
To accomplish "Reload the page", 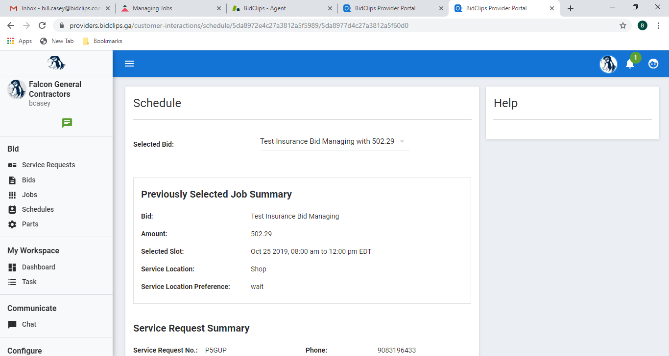I will (42, 25).
